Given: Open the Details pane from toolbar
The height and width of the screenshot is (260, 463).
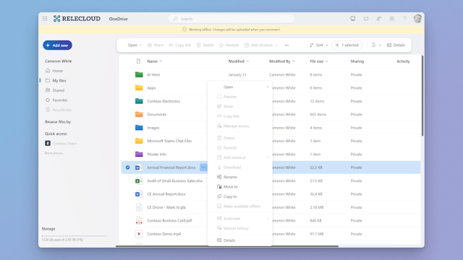Looking at the screenshot, I should tap(396, 45).
